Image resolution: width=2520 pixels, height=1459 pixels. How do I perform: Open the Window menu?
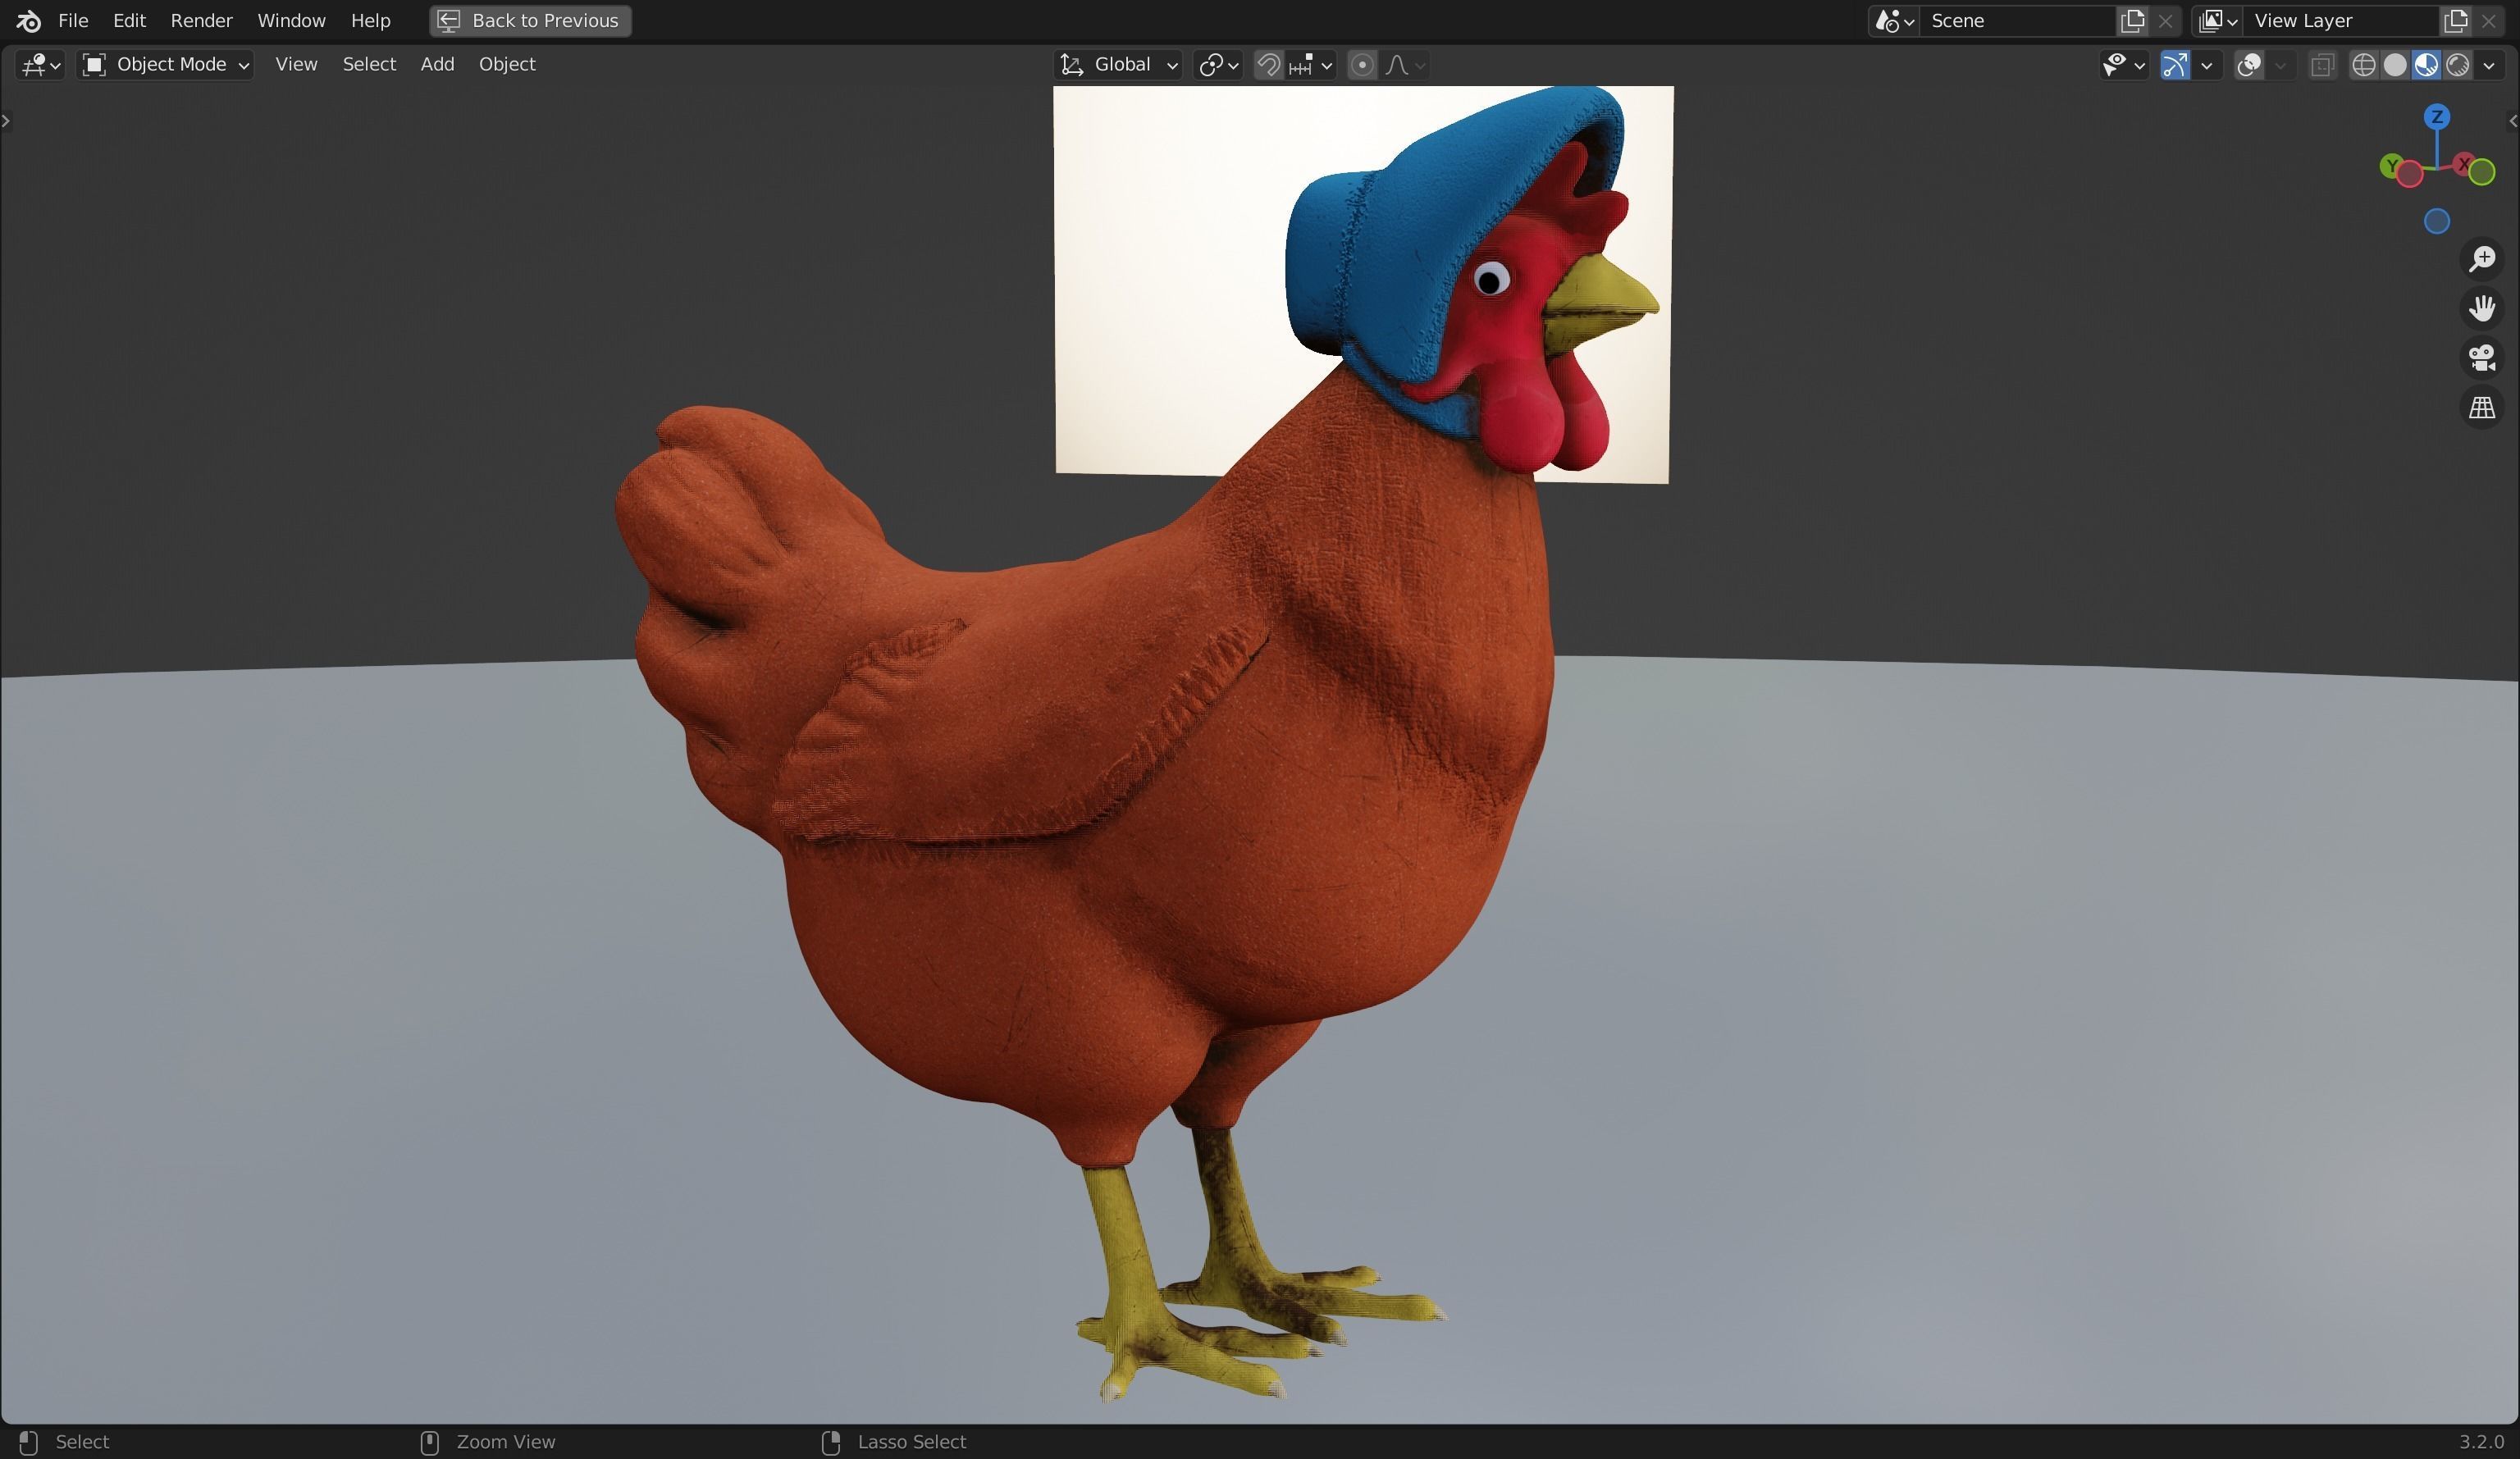coord(291,20)
